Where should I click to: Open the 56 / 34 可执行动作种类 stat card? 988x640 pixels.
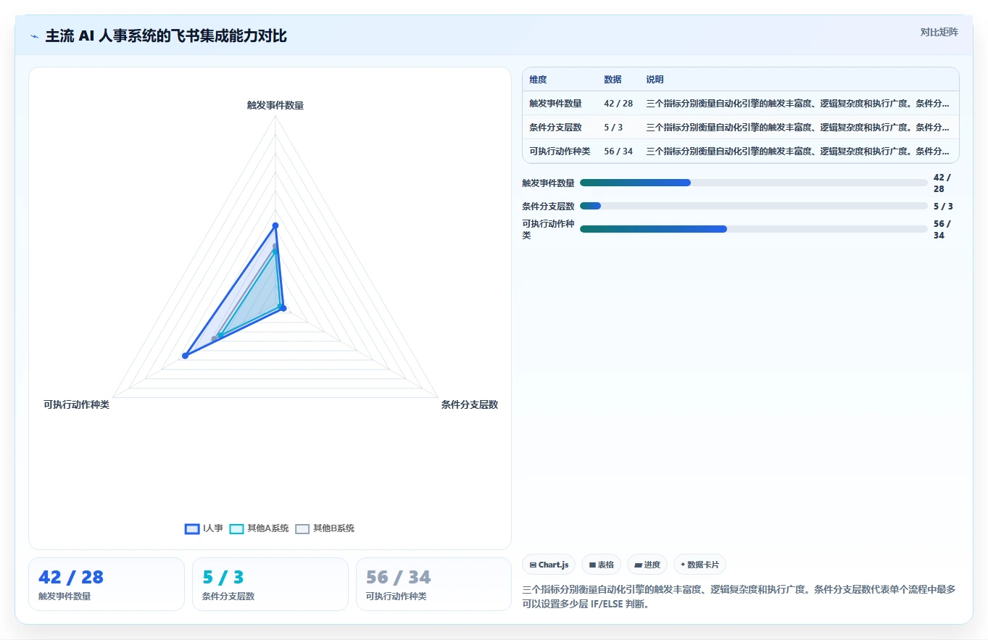point(433,584)
